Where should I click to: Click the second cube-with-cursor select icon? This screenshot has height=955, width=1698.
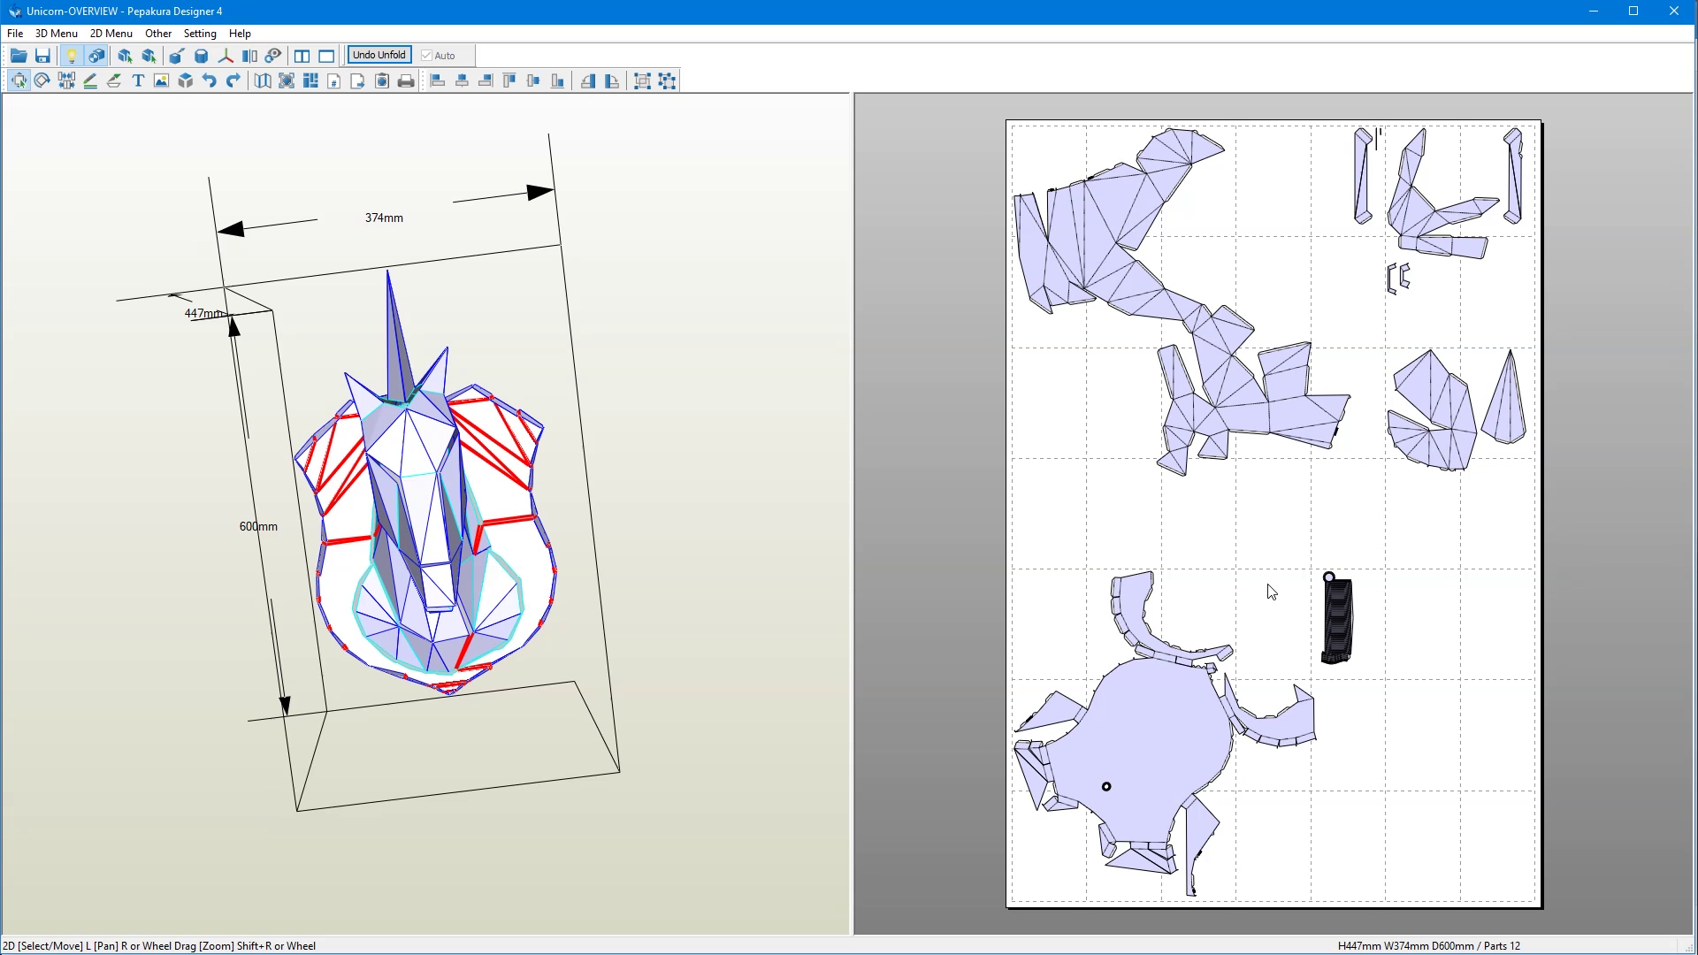point(149,56)
